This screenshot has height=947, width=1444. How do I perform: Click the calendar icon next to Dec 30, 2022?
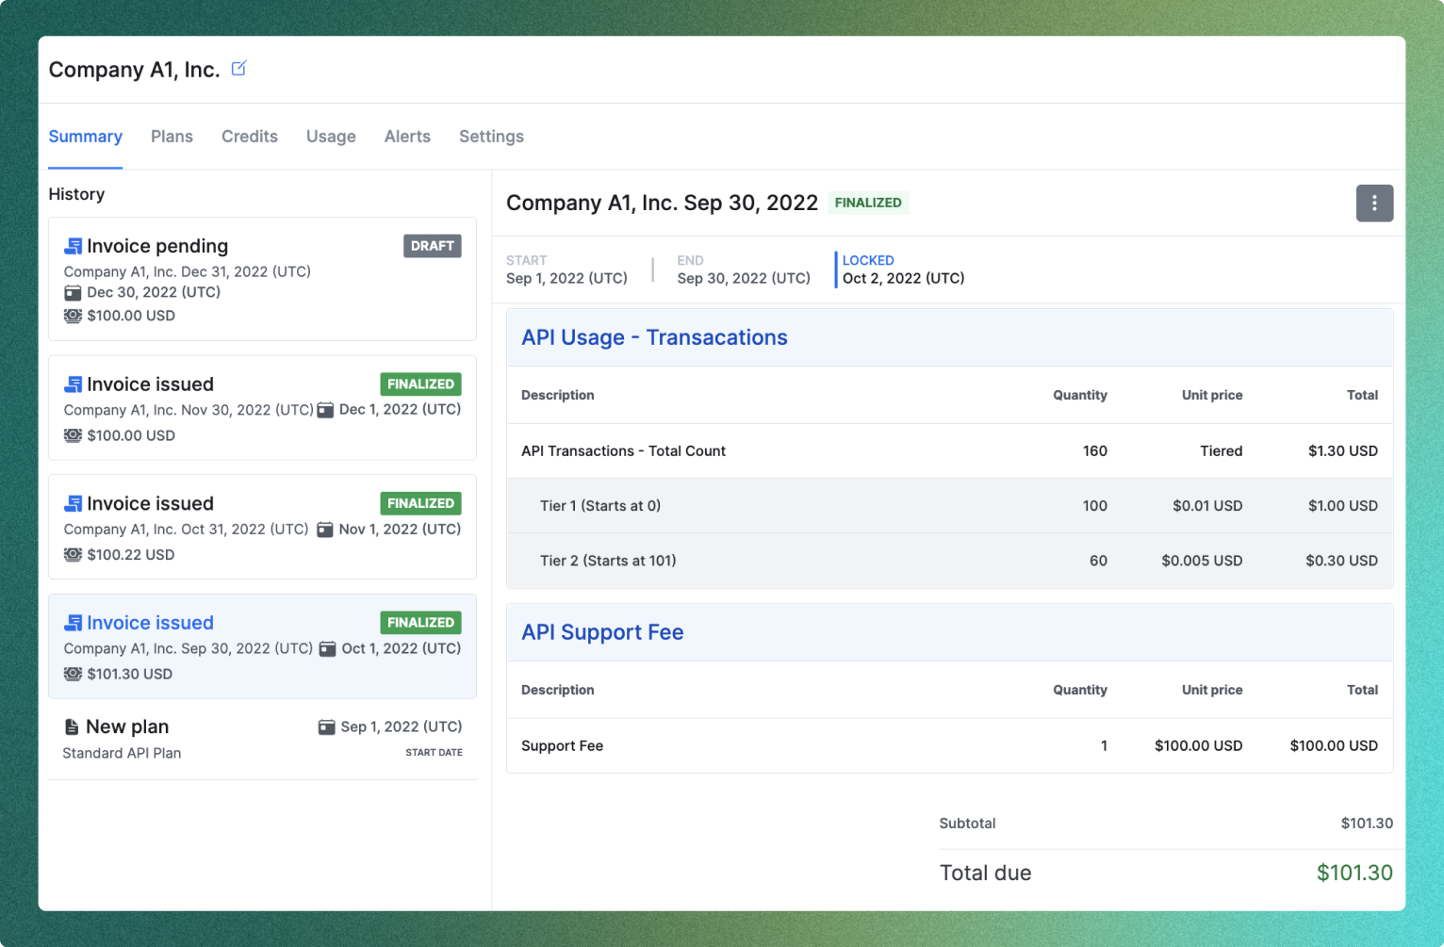pyautogui.click(x=73, y=292)
